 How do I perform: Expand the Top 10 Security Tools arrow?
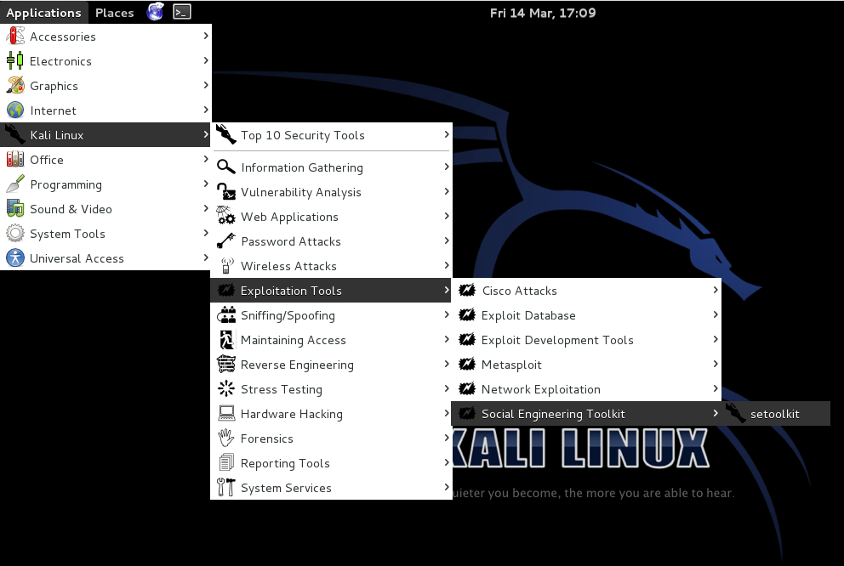coord(447,134)
